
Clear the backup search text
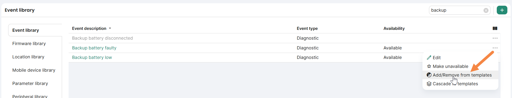pyautogui.click(x=486, y=10)
